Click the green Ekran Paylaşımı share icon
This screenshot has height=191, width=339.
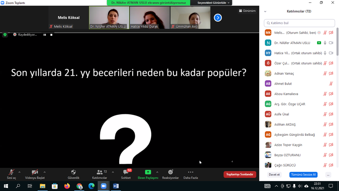pos(148,172)
